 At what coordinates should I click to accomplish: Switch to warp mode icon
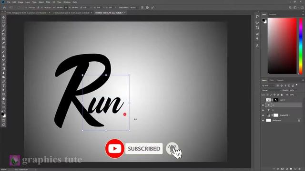pos(142,8)
